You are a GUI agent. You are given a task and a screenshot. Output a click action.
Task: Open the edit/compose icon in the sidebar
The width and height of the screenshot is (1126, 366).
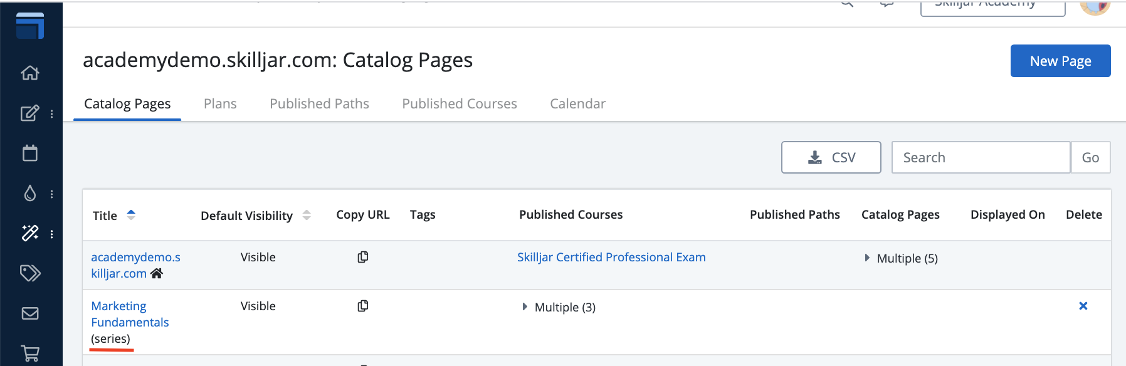(x=29, y=113)
